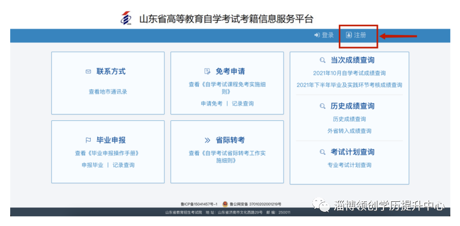
Task: Click the registration user icon
Action: click(x=348, y=35)
